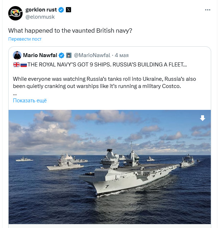Open the @elonmusk handle link

(40, 17)
